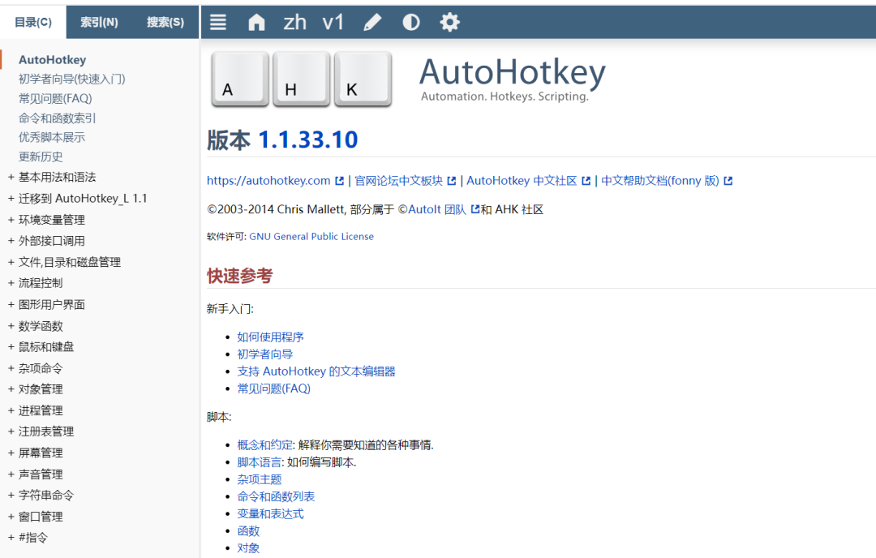Open 初学者向导(快速入门) in sidebar
Screen dimensions: 876x558
[72, 79]
